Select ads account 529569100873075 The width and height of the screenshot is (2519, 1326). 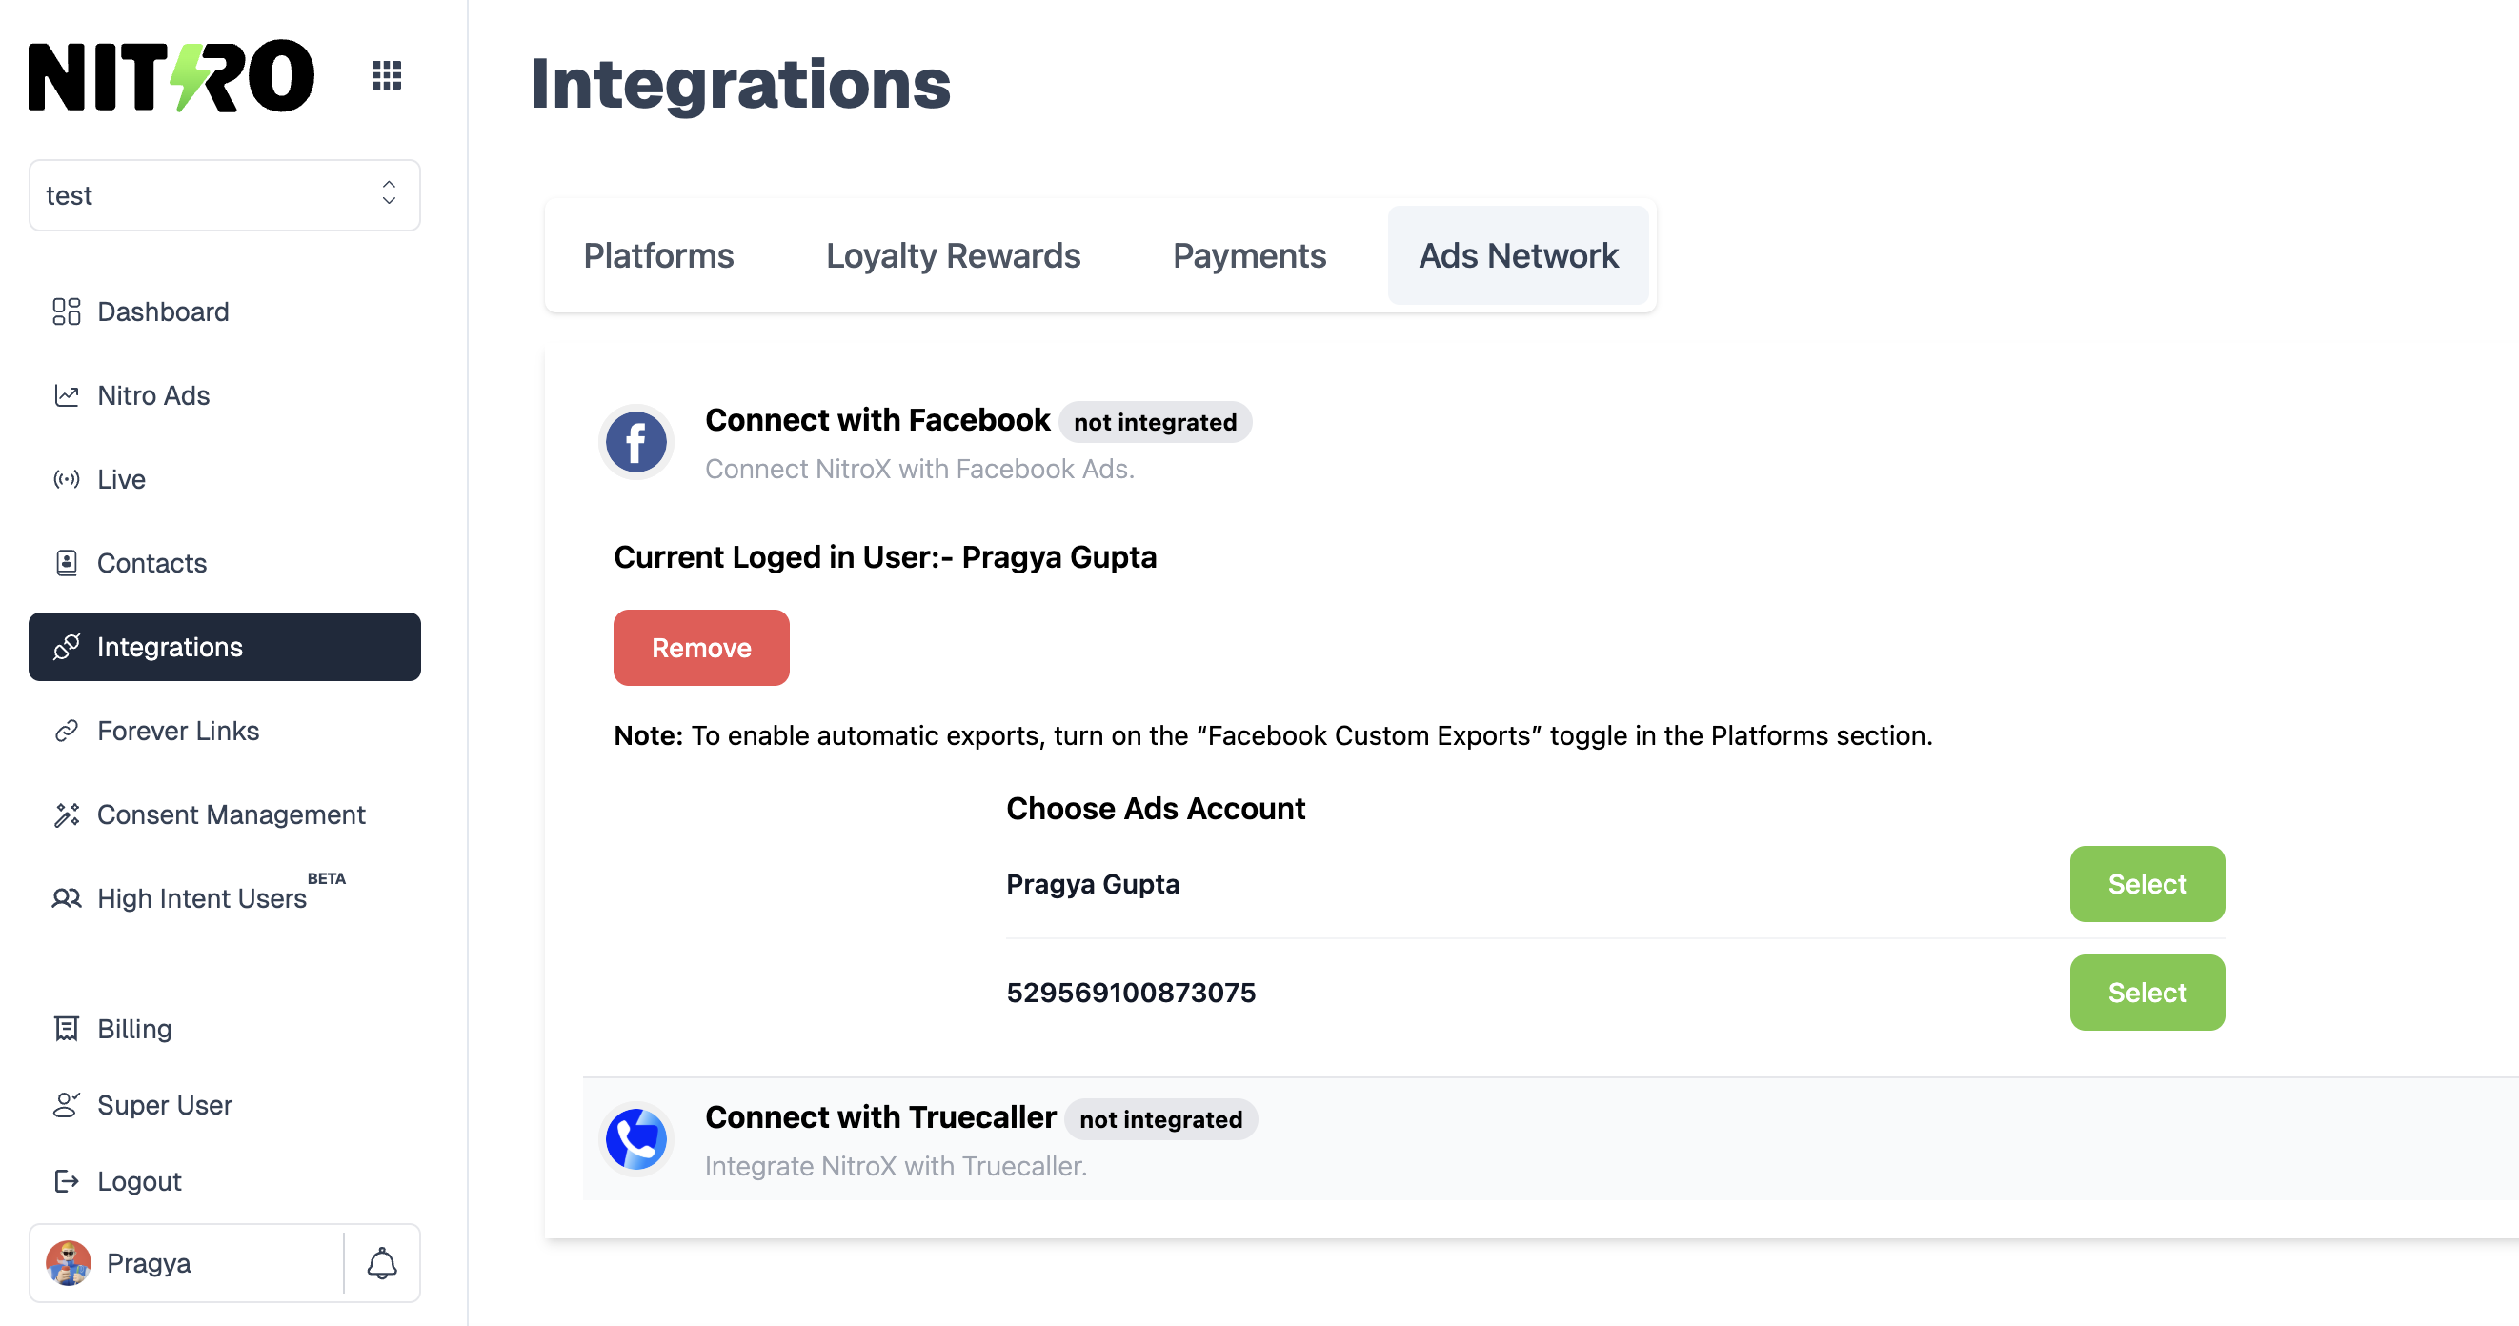click(x=2146, y=993)
